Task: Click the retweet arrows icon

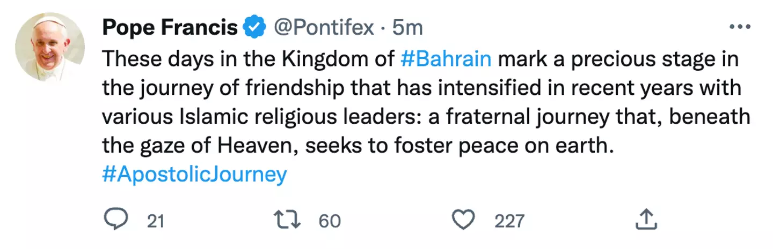Action: pyautogui.click(x=286, y=220)
